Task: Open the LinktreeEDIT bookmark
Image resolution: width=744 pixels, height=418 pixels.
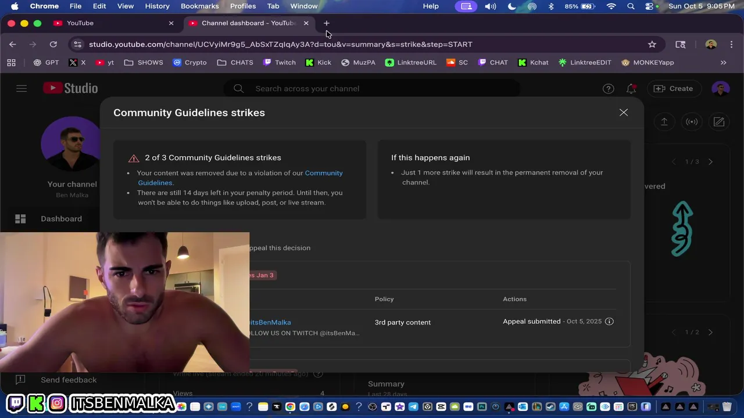Action: 585,63
